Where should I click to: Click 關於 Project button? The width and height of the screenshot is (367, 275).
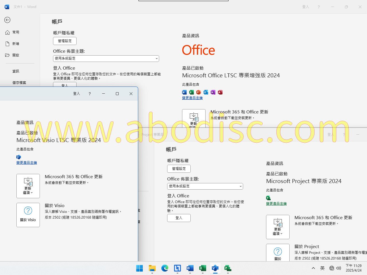[278, 253]
